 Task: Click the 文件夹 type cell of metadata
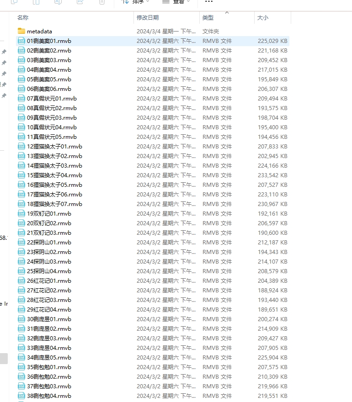click(211, 31)
